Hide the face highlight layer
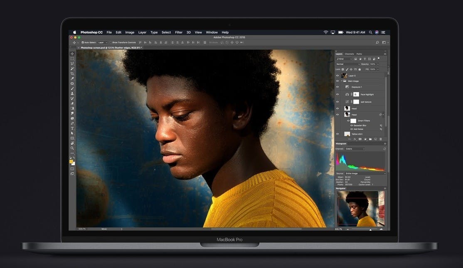This screenshot has width=463, height=268. click(x=337, y=94)
